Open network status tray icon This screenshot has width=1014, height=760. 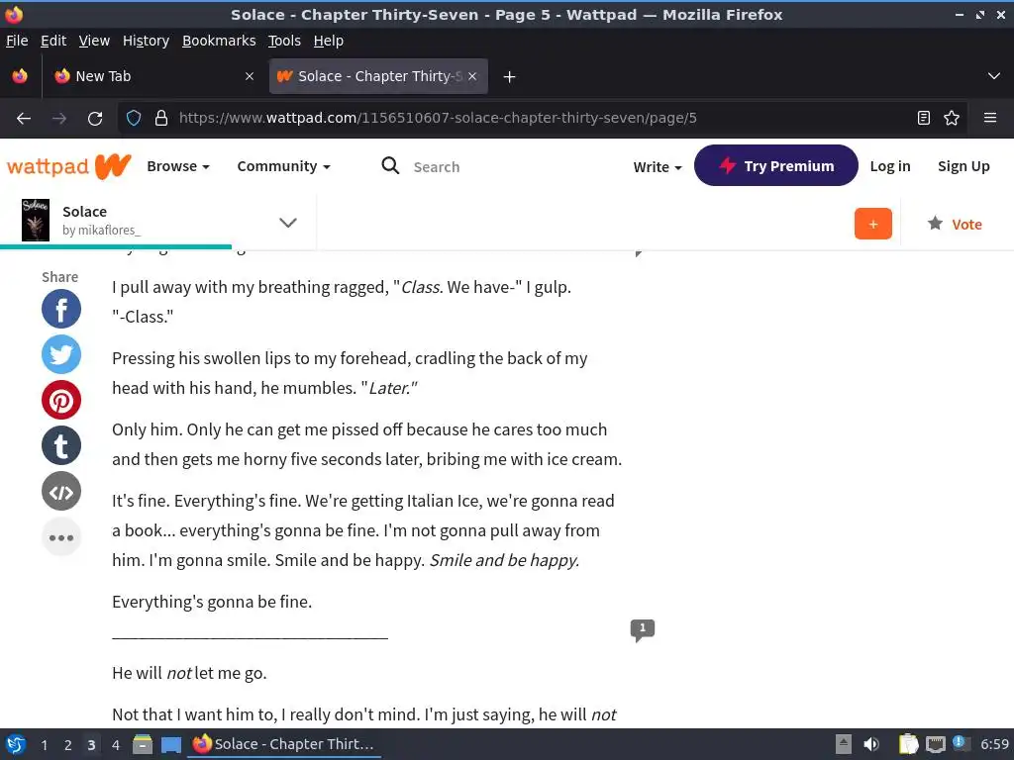coord(935,744)
